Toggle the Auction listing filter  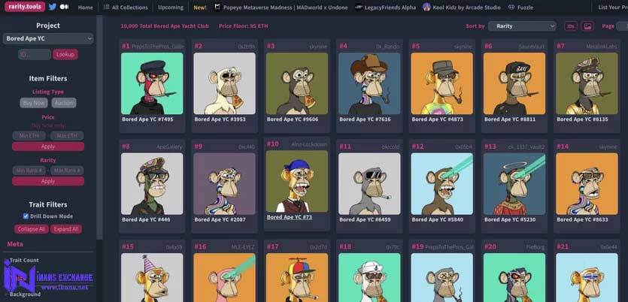pyautogui.click(x=64, y=103)
